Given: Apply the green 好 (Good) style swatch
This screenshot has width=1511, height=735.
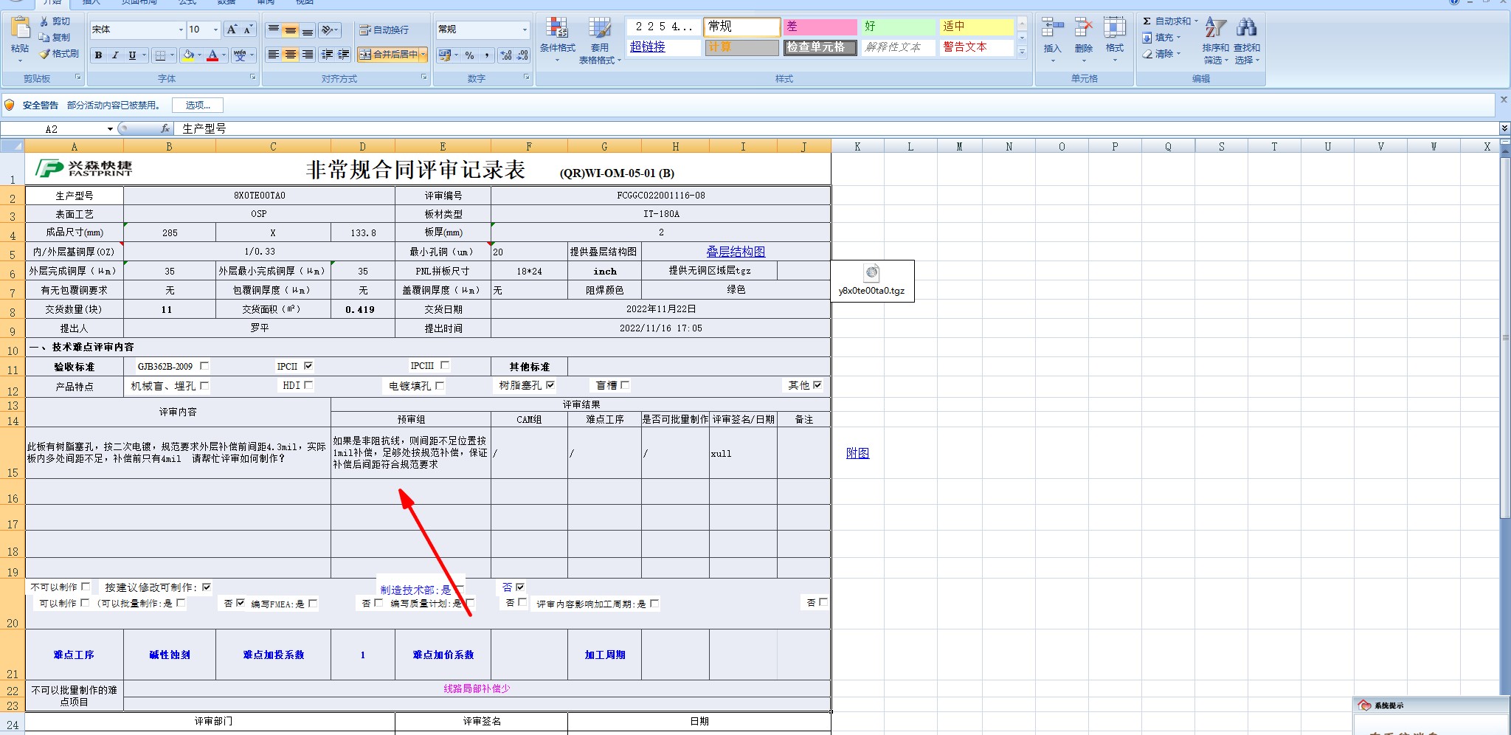Looking at the screenshot, I should tap(898, 27).
